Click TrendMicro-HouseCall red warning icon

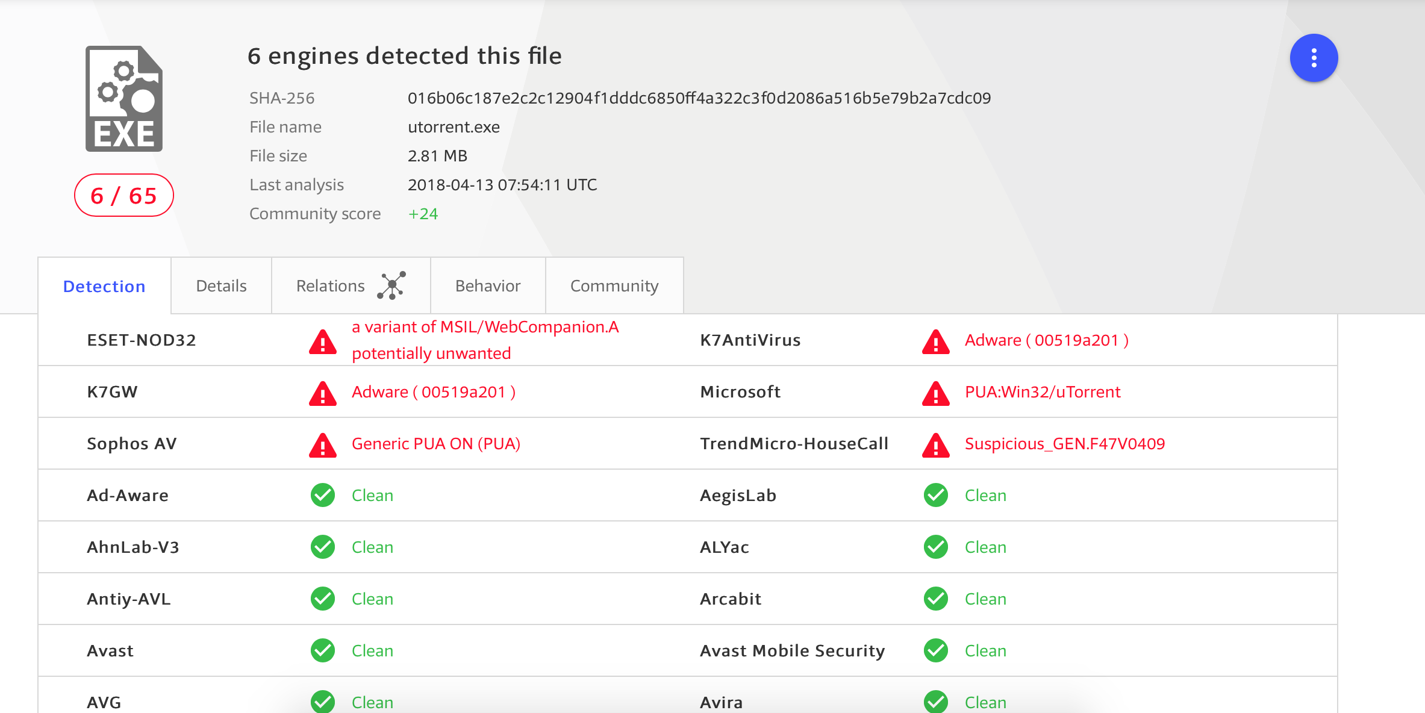click(x=936, y=445)
